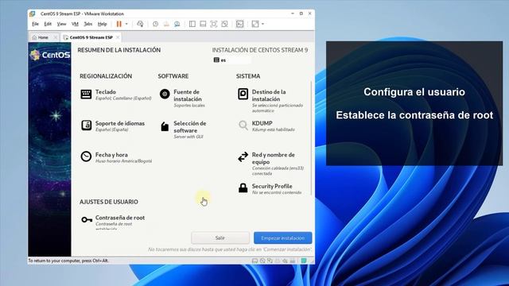509x286 pixels.
Task: Click the 'REGIONALIZACIÓN' section heading
Action: click(x=106, y=76)
